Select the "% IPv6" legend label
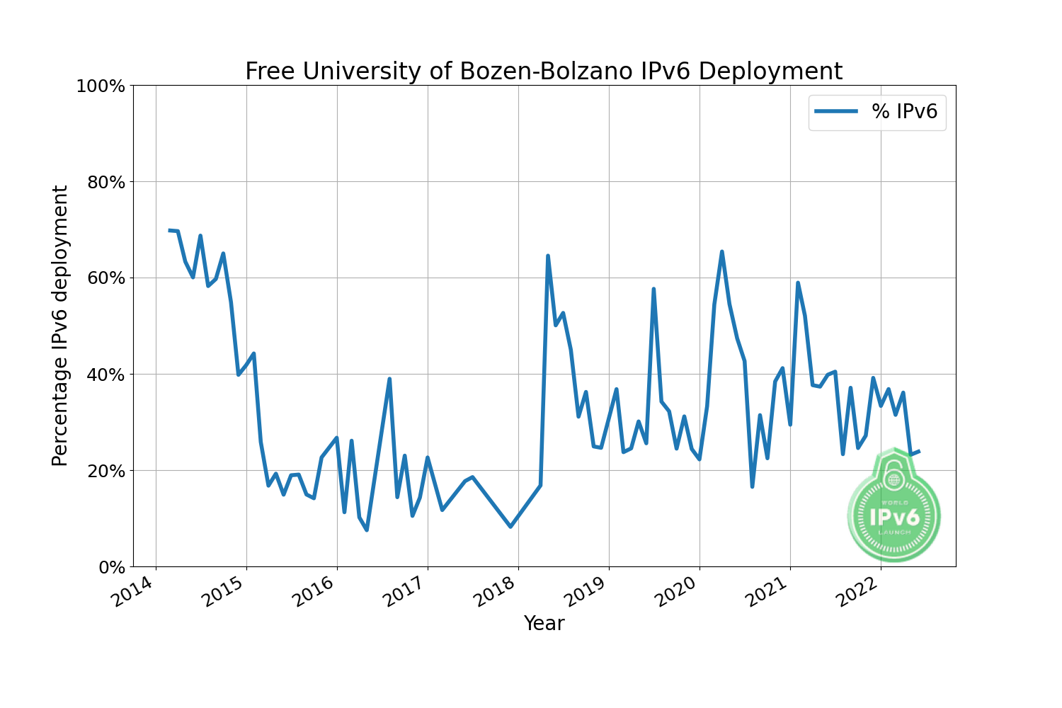 tap(904, 111)
